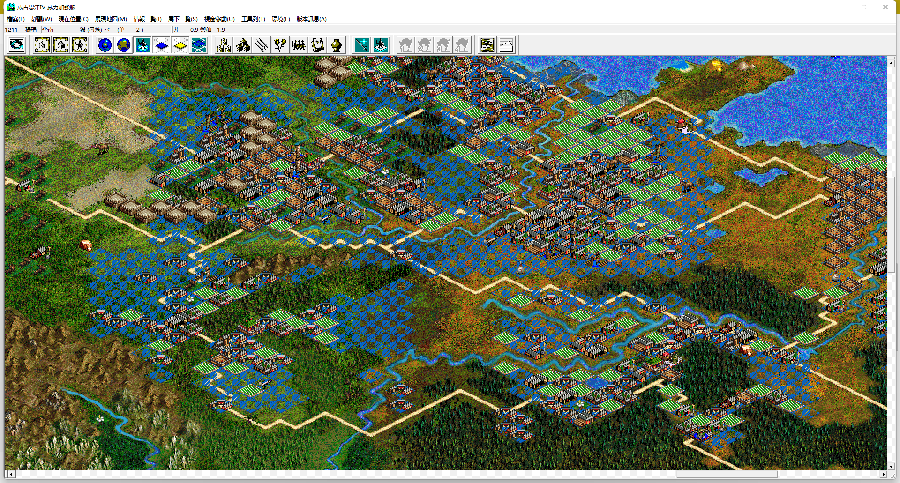Click the three crowns rulers icon
This screenshot has width=900, height=483.
point(224,45)
